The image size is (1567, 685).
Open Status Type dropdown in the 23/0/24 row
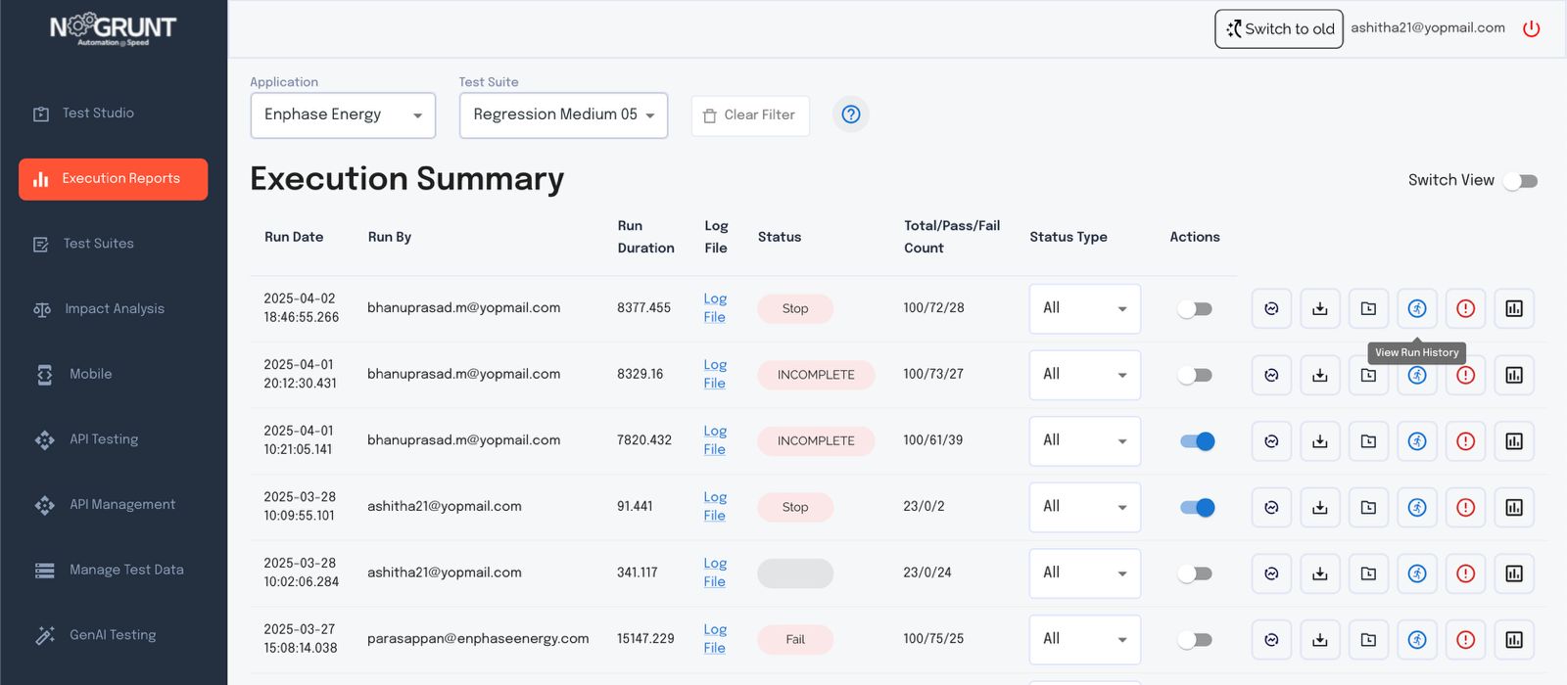[x=1084, y=573]
